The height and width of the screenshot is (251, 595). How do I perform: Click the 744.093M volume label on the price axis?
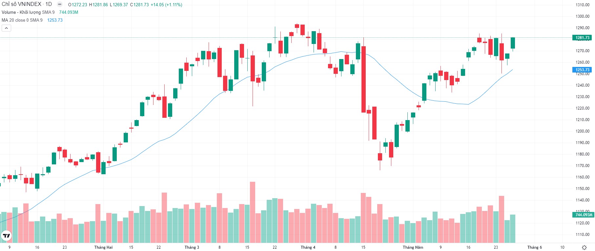[x=584, y=215]
